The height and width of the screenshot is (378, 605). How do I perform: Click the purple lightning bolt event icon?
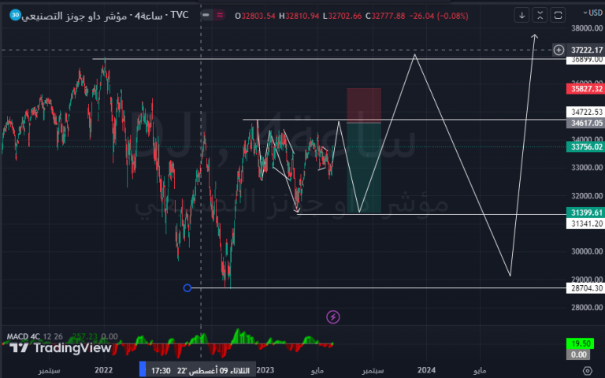(x=333, y=317)
